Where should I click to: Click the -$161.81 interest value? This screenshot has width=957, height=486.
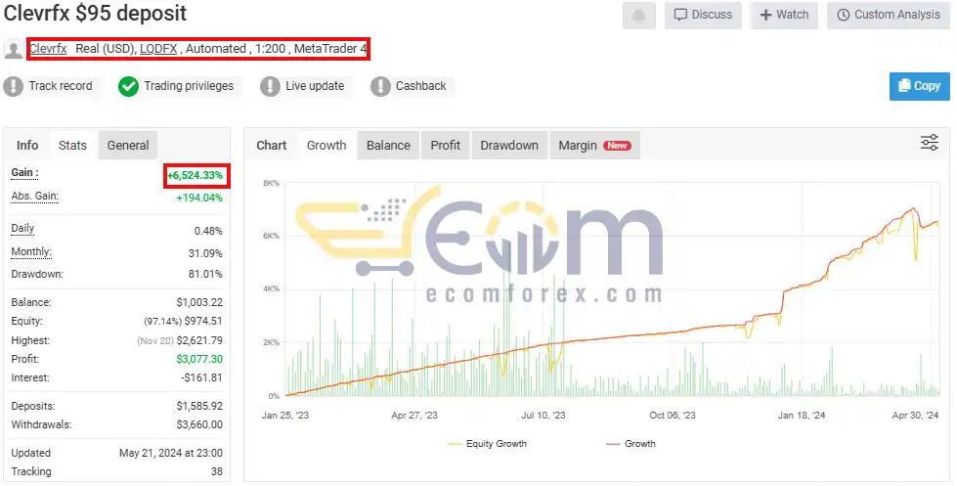[x=202, y=377]
